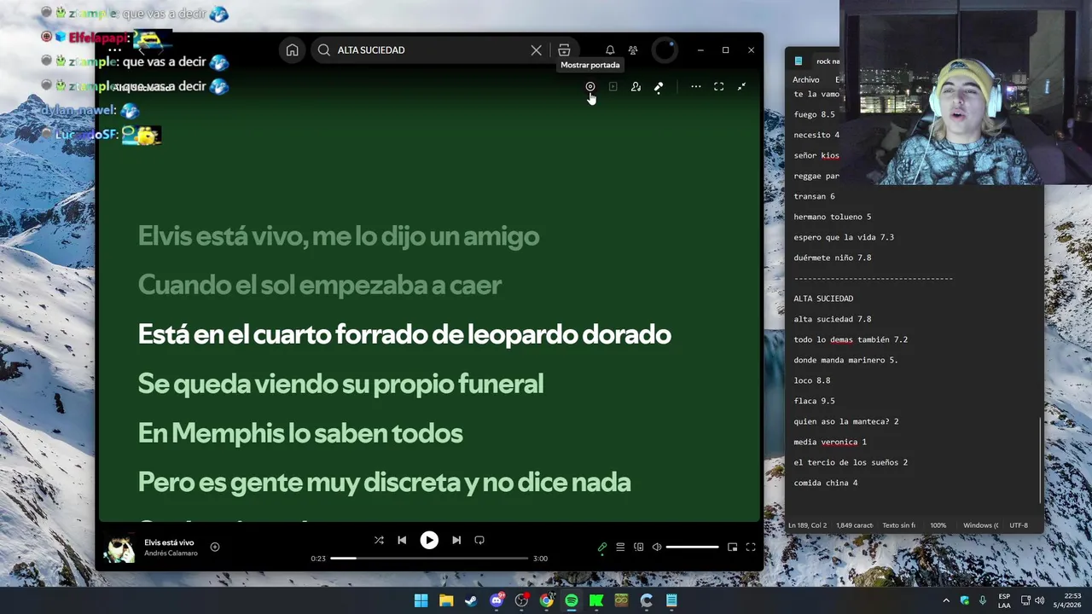Image resolution: width=1092 pixels, height=614 pixels.
Task: Click 'flaca 9.5' line in Notepad
Action: click(x=814, y=401)
